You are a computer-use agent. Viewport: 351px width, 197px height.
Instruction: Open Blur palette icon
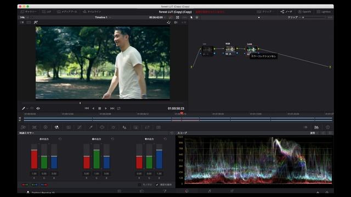pos(124,128)
